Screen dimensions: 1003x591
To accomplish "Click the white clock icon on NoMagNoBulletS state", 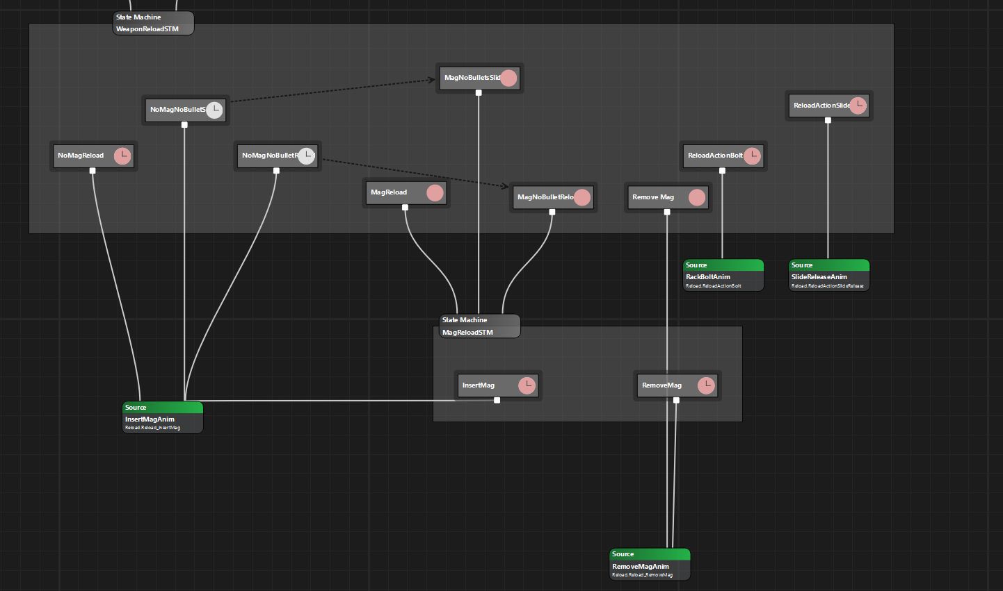I will coord(214,110).
